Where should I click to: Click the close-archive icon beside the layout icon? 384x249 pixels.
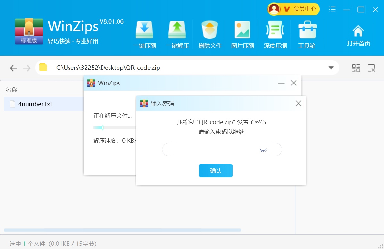click(x=372, y=68)
